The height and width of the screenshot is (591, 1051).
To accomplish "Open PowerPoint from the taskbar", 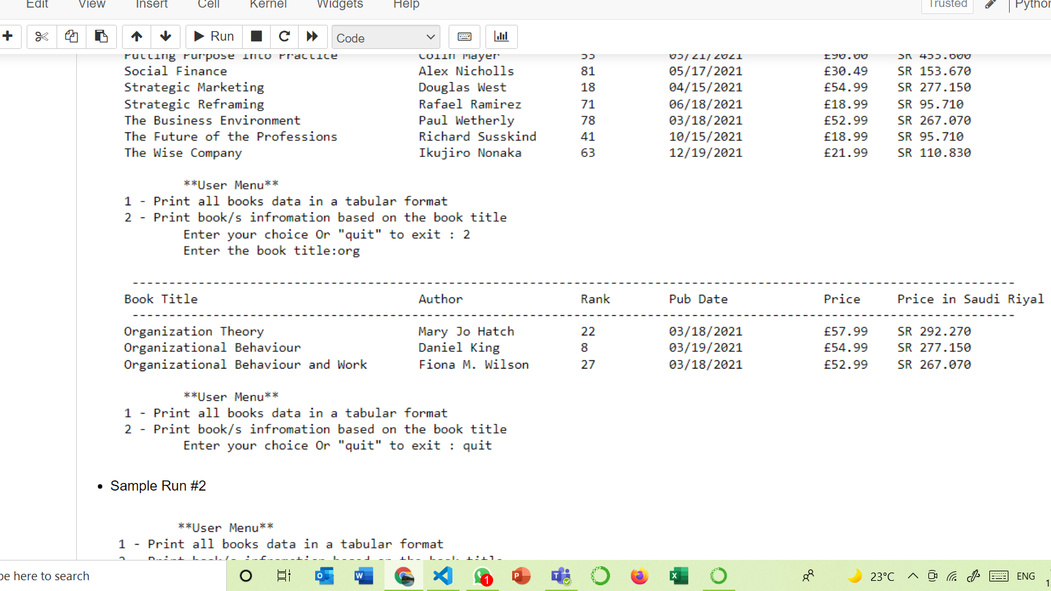I will click(x=521, y=576).
